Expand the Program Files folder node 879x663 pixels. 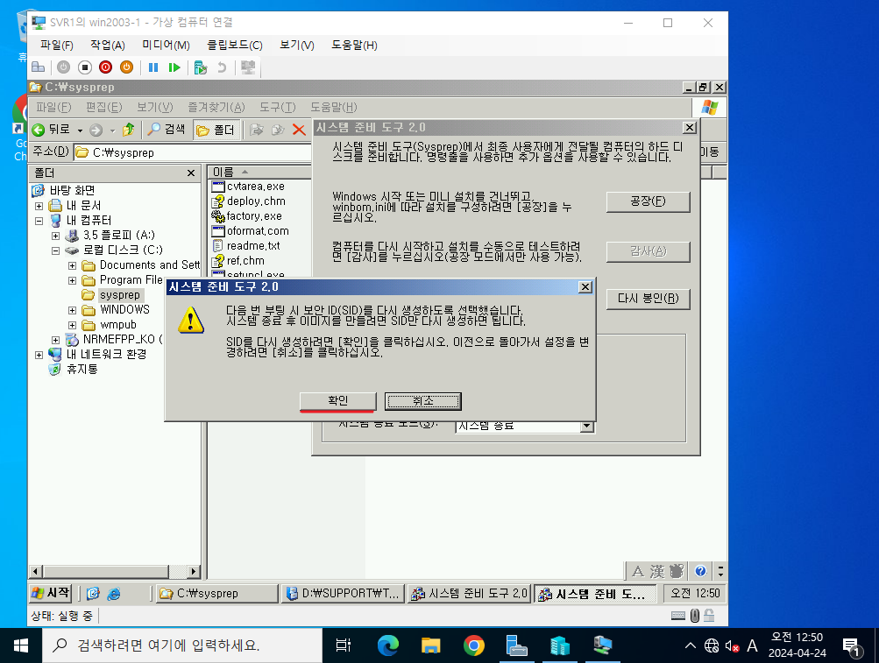73,280
